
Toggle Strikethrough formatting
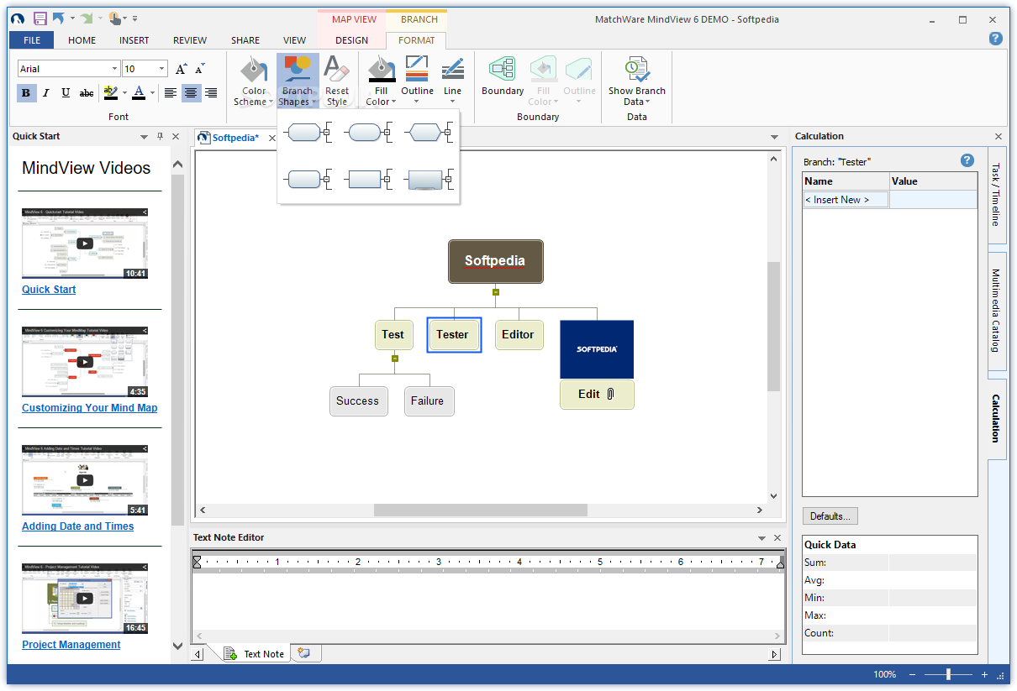point(87,92)
